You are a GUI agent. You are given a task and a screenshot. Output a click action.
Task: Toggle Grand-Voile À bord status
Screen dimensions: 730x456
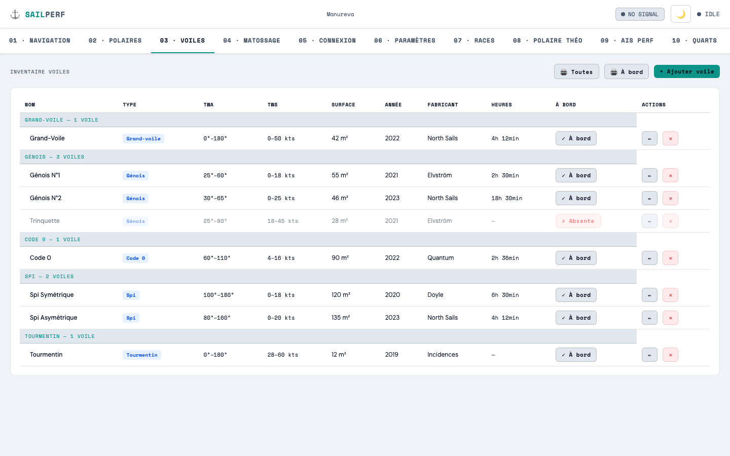pyautogui.click(x=576, y=138)
